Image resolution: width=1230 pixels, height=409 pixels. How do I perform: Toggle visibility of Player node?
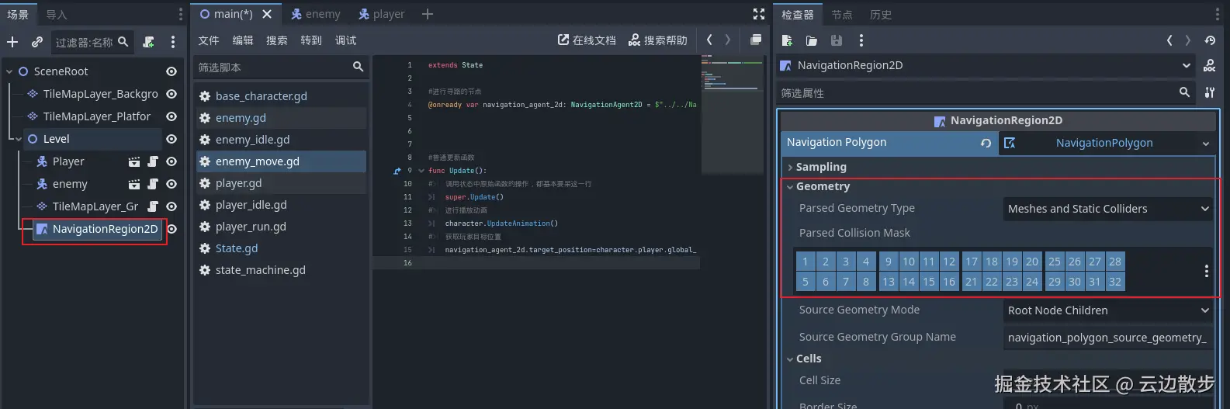tap(172, 161)
